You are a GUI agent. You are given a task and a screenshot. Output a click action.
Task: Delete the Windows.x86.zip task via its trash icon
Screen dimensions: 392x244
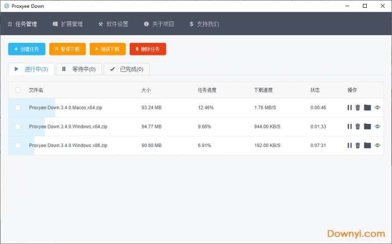(x=358, y=145)
